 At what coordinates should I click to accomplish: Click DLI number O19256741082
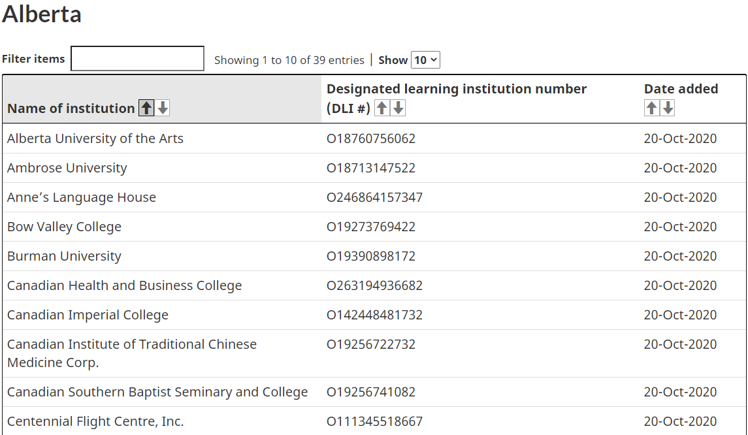click(x=371, y=392)
